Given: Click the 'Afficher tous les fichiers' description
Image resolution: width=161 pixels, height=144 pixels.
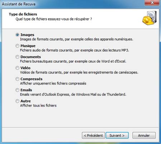Looking at the screenshot, I should tap(38, 106).
